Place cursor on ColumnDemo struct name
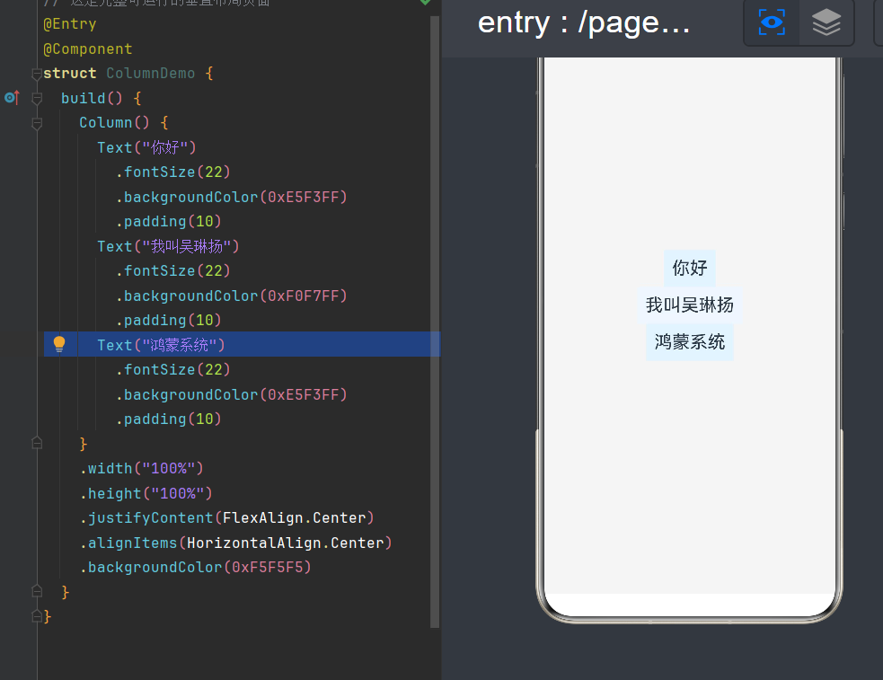Viewport: 883px width, 680px height. [x=150, y=73]
